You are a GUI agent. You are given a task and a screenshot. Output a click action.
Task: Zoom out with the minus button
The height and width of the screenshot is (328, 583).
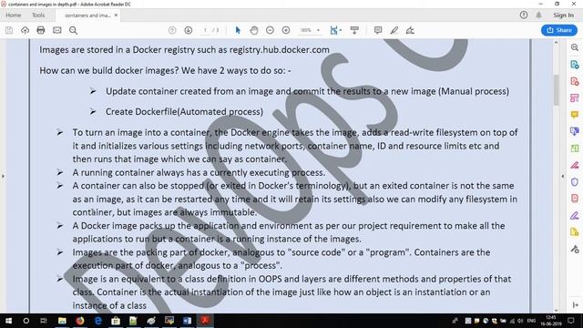(270, 30)
